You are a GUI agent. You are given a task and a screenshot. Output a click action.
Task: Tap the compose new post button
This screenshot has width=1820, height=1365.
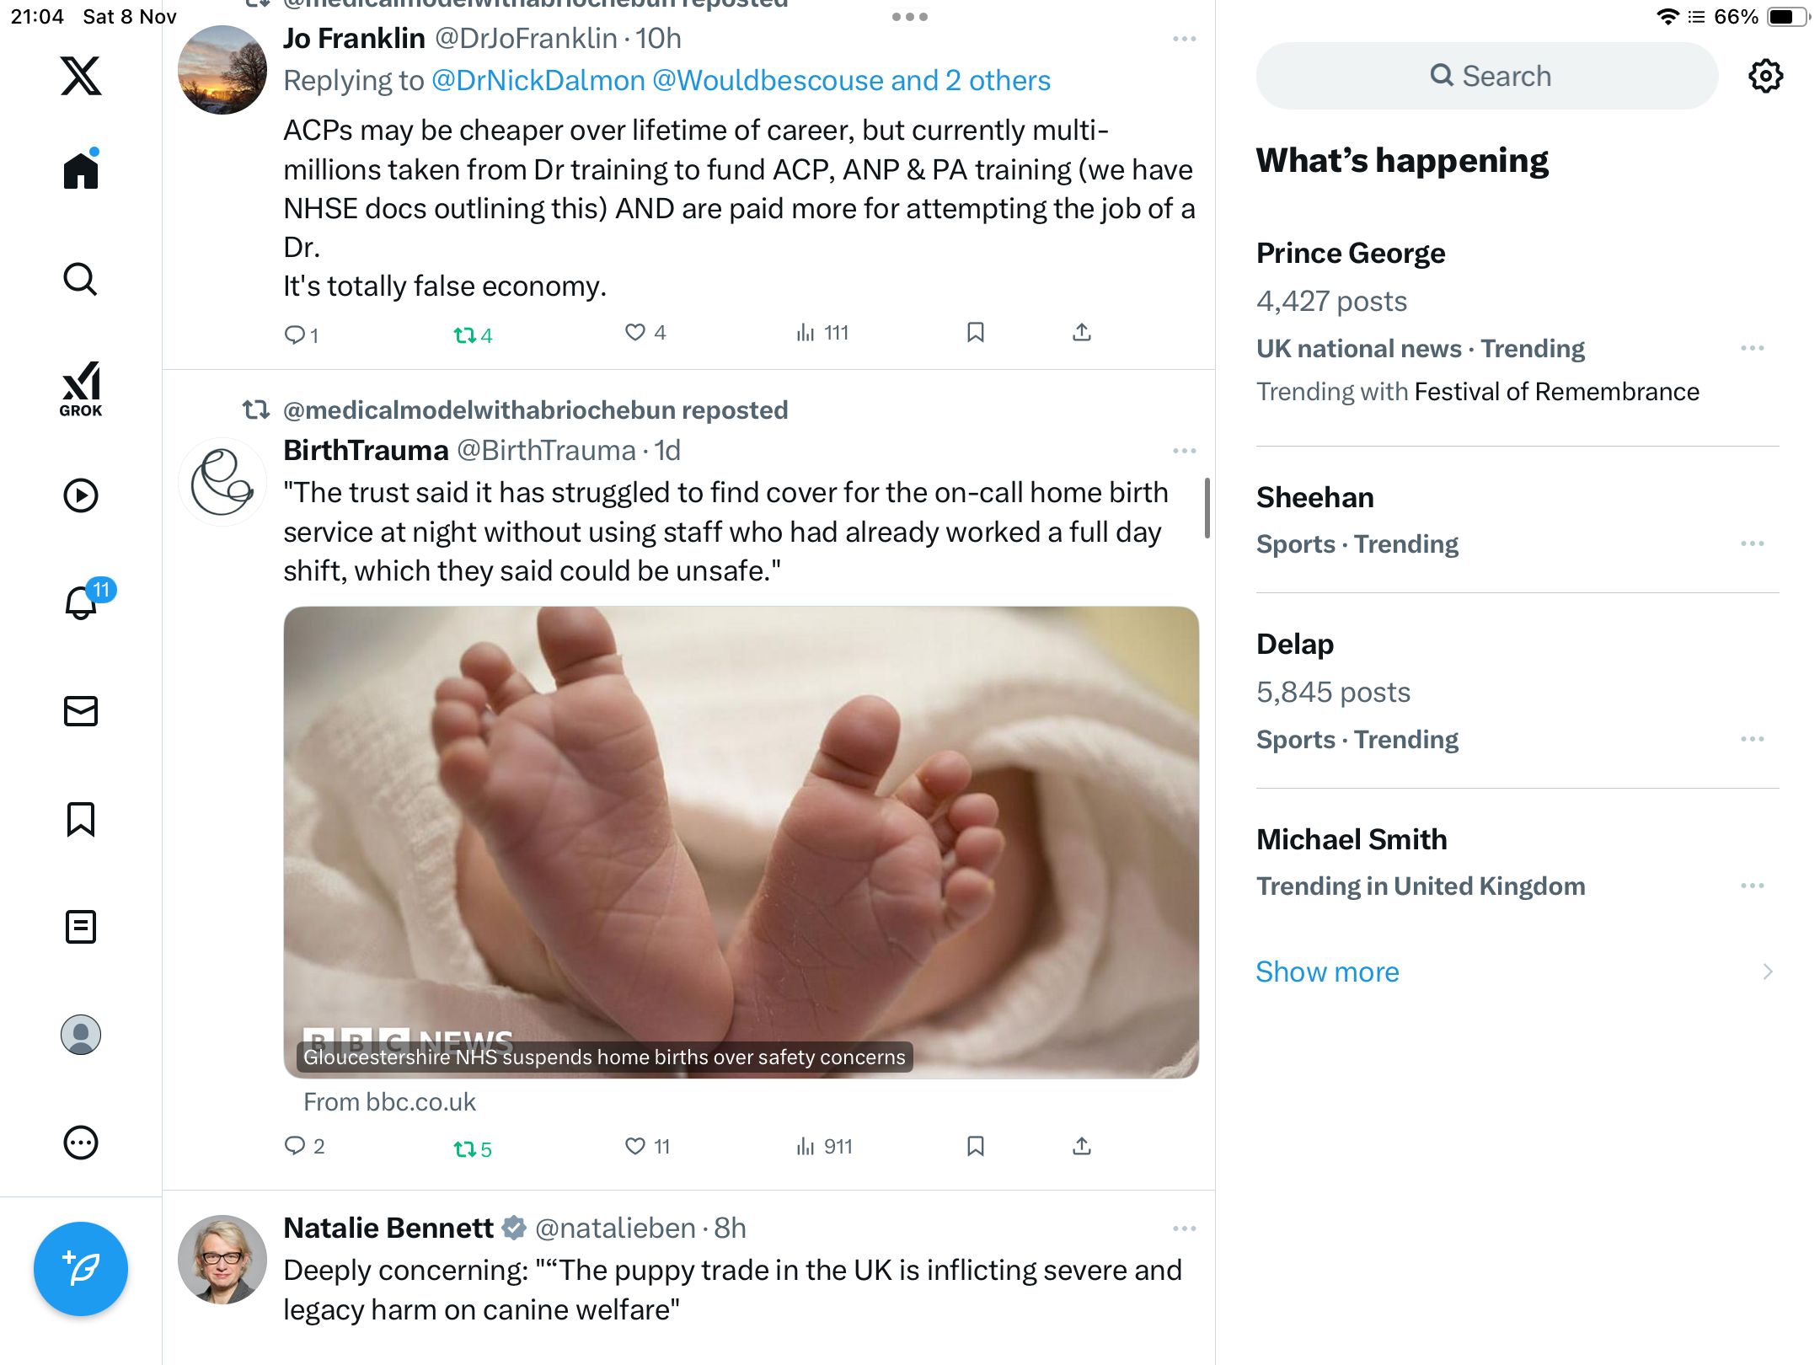[81, 1268]
